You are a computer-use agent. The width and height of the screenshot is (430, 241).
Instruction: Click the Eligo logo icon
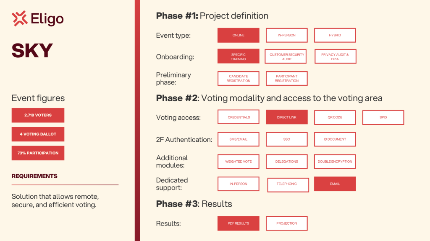point(20,18)
